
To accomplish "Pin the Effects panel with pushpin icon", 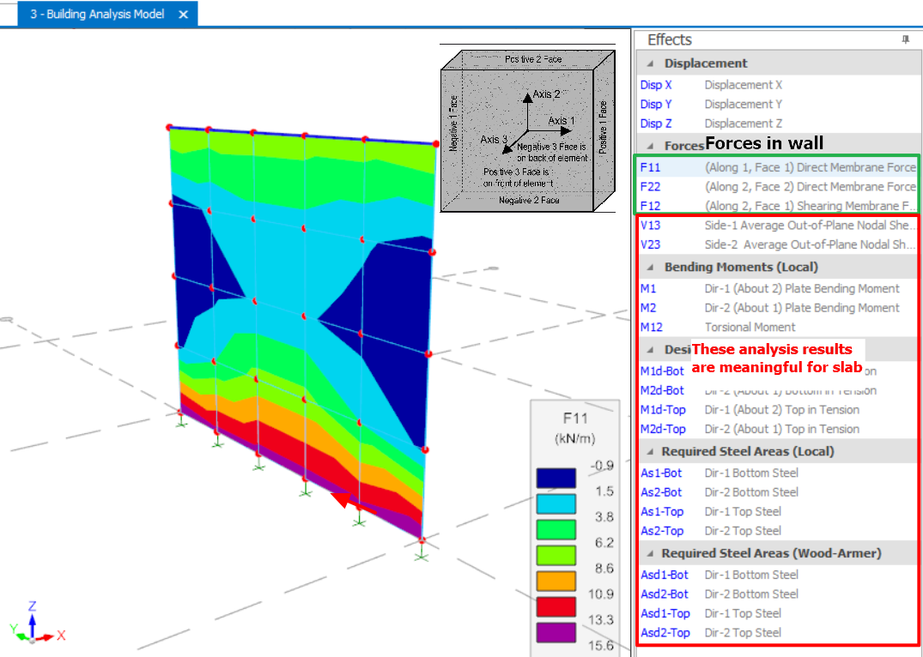I will point(905,40).
